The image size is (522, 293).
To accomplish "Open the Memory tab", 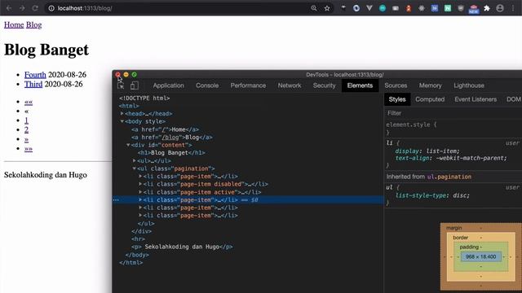I will pyautogui.click(x=430, y=85).
